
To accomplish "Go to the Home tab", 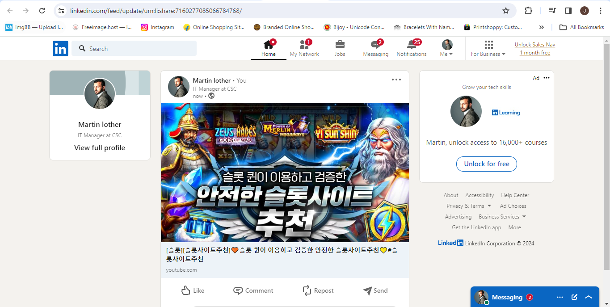I will tap(269, 49).
